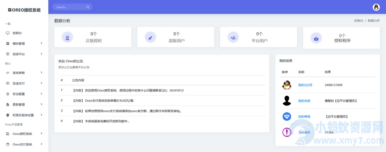Click the blue VIP badge icon
This screenshot has width=386, height=152.
coord(286,116)
